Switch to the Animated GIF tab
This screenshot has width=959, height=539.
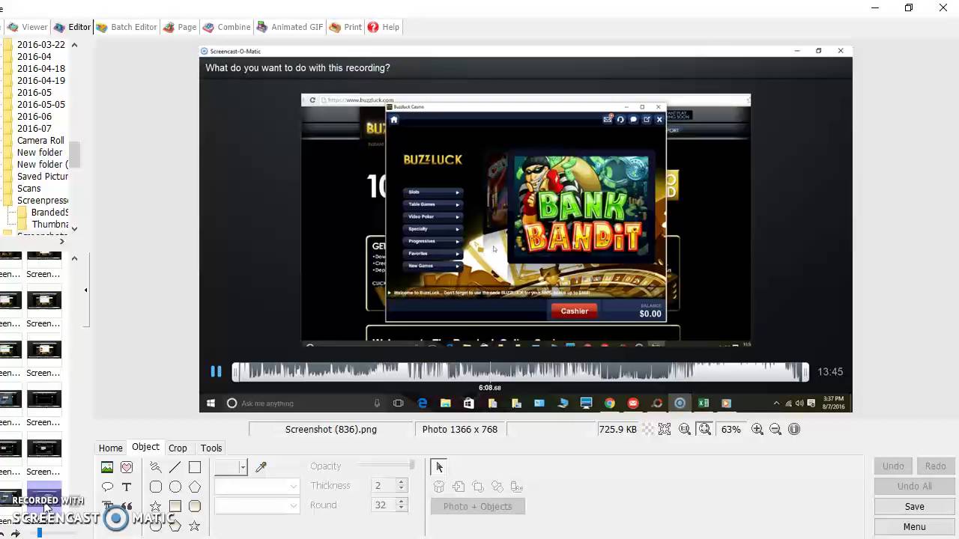pyautogui.click(x=289, y=27)
